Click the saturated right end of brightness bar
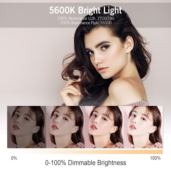The height and width of the screenshot is (171, 171). coord(160,152)
